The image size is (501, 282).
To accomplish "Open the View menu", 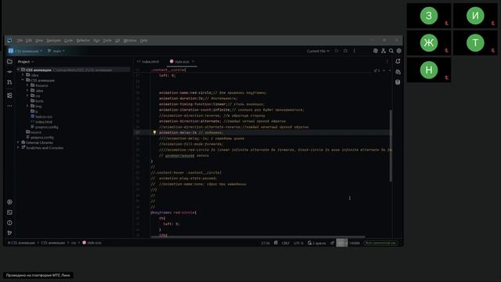I will click(x=39, y=41).
